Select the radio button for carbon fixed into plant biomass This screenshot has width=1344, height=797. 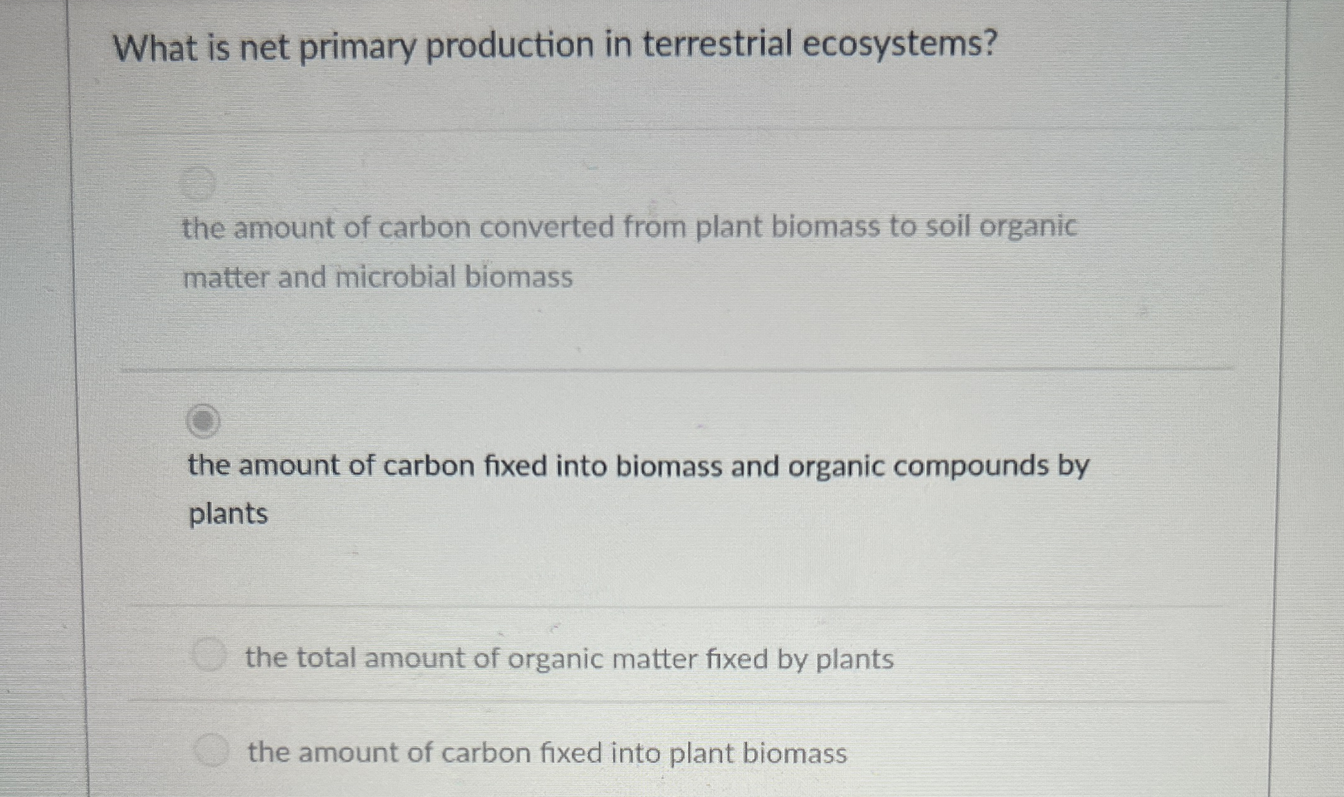point(212,750)
